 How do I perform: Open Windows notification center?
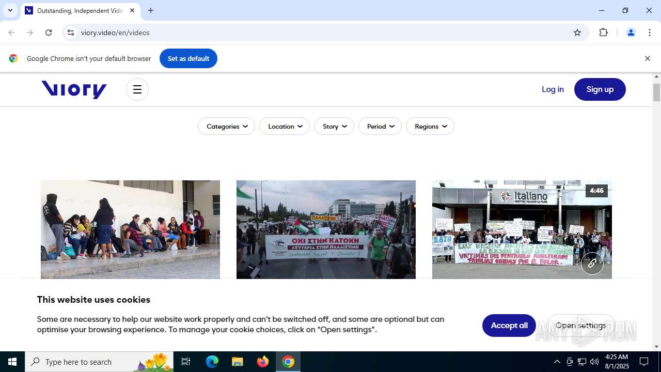coord(644,362)
